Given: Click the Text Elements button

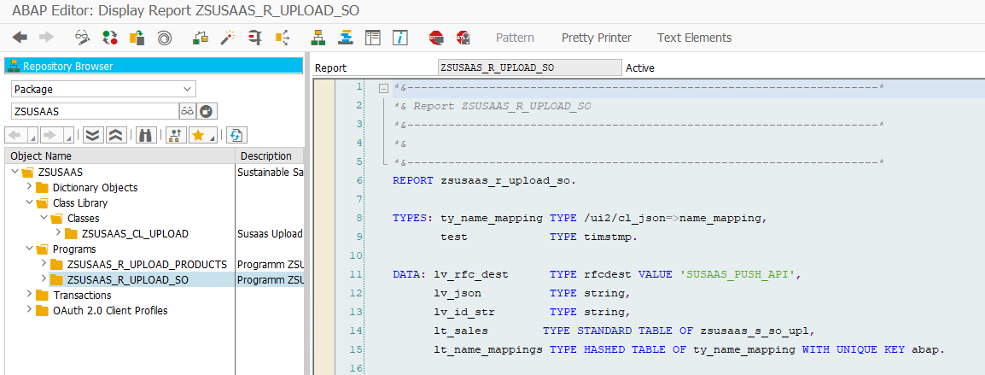Looking at the screenshot, I should (694, 38).
